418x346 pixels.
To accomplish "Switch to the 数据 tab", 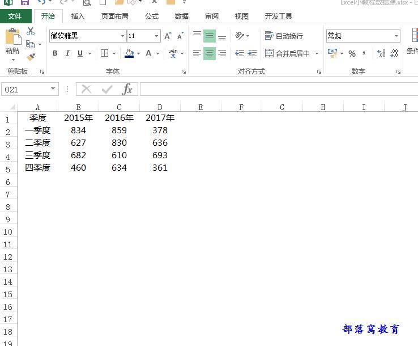I will 182,16.
